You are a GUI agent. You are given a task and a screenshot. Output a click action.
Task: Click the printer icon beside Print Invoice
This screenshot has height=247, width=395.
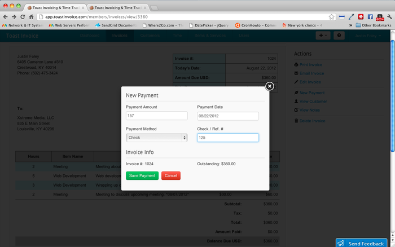click(x=296, y=65)
